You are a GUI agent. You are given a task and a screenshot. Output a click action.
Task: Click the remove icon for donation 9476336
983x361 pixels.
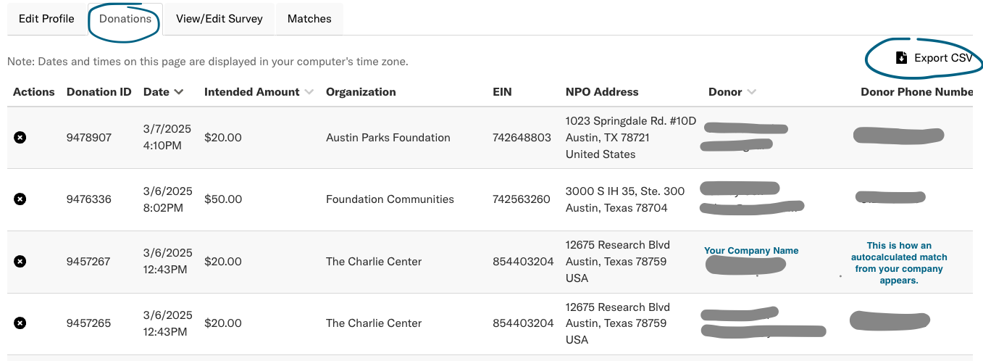pos(20,199)
